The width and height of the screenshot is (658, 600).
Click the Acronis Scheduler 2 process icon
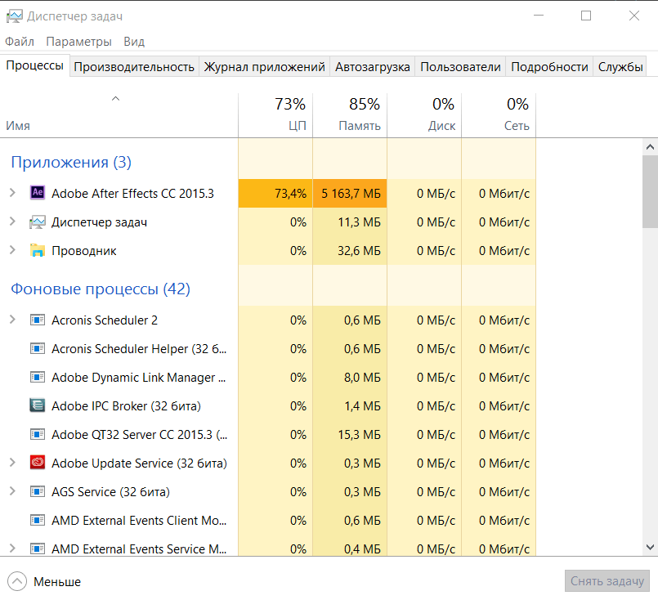38,320
